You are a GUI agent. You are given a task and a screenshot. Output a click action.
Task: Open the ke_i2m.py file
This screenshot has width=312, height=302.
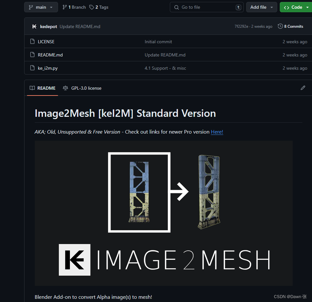coord(48,68)
